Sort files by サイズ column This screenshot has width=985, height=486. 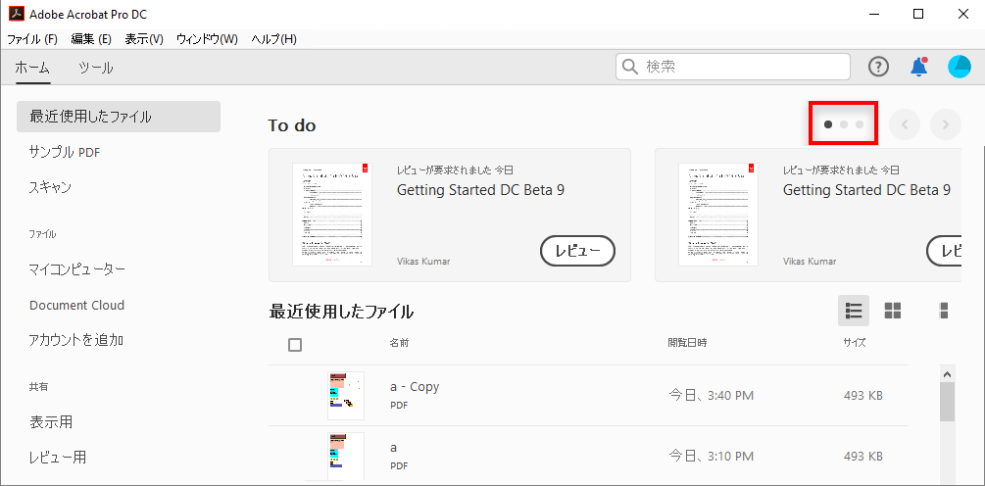(855, 343)
